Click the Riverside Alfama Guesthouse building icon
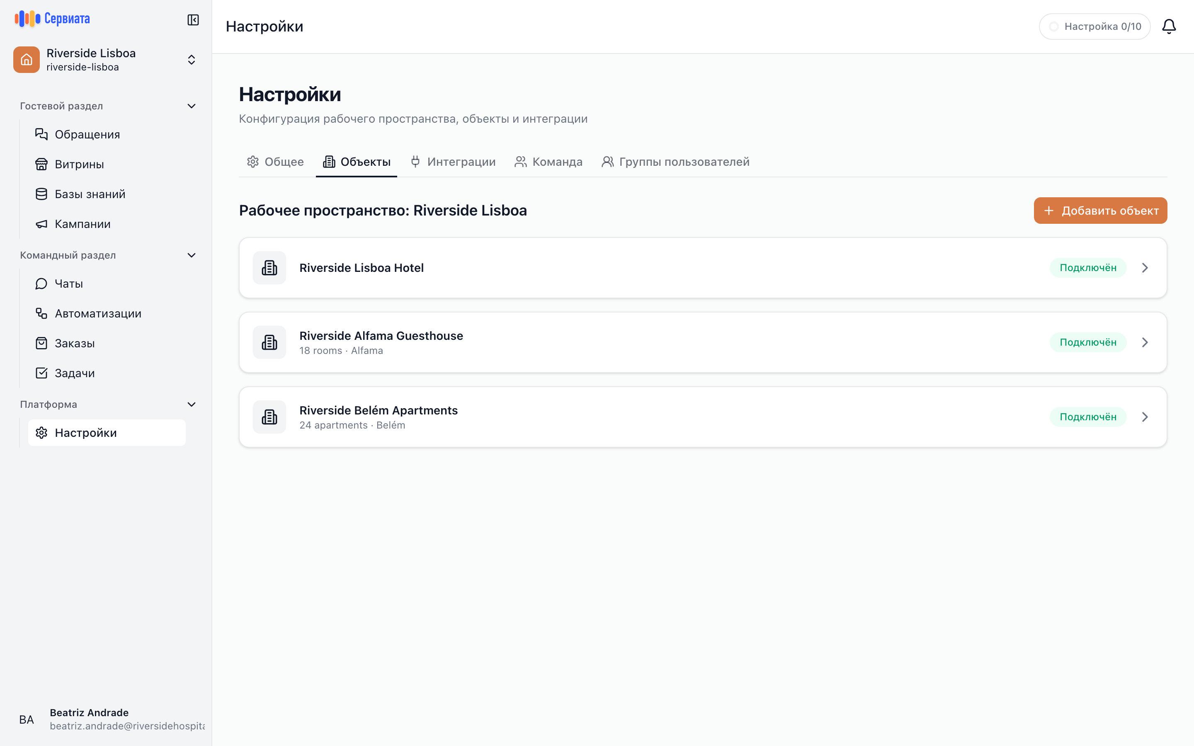 coord(269,342)
